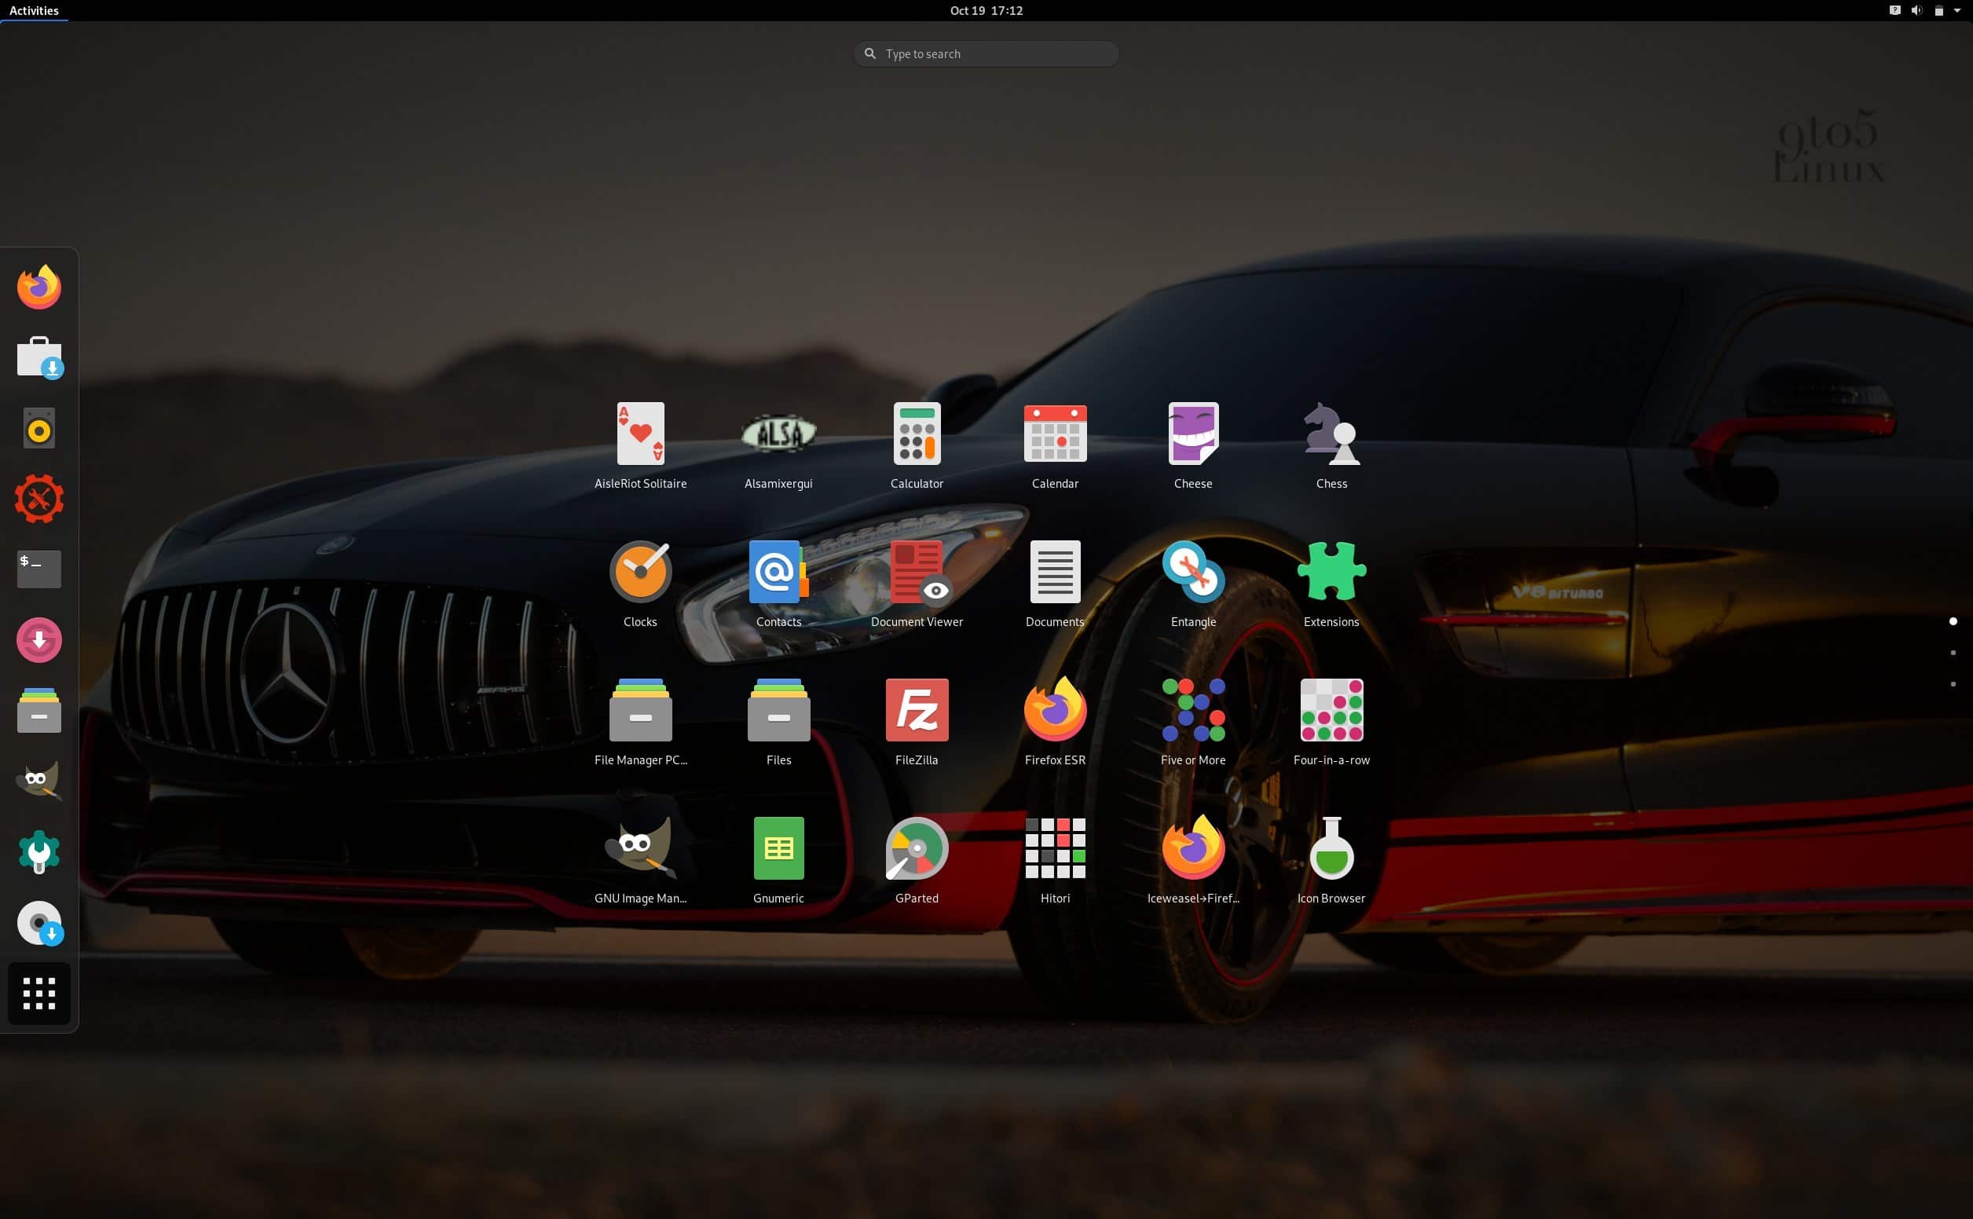Image resolution: width=1973 pixels, height=1219 pixels.
Task: Open Terminal from the dock
Action: [38, 569]
